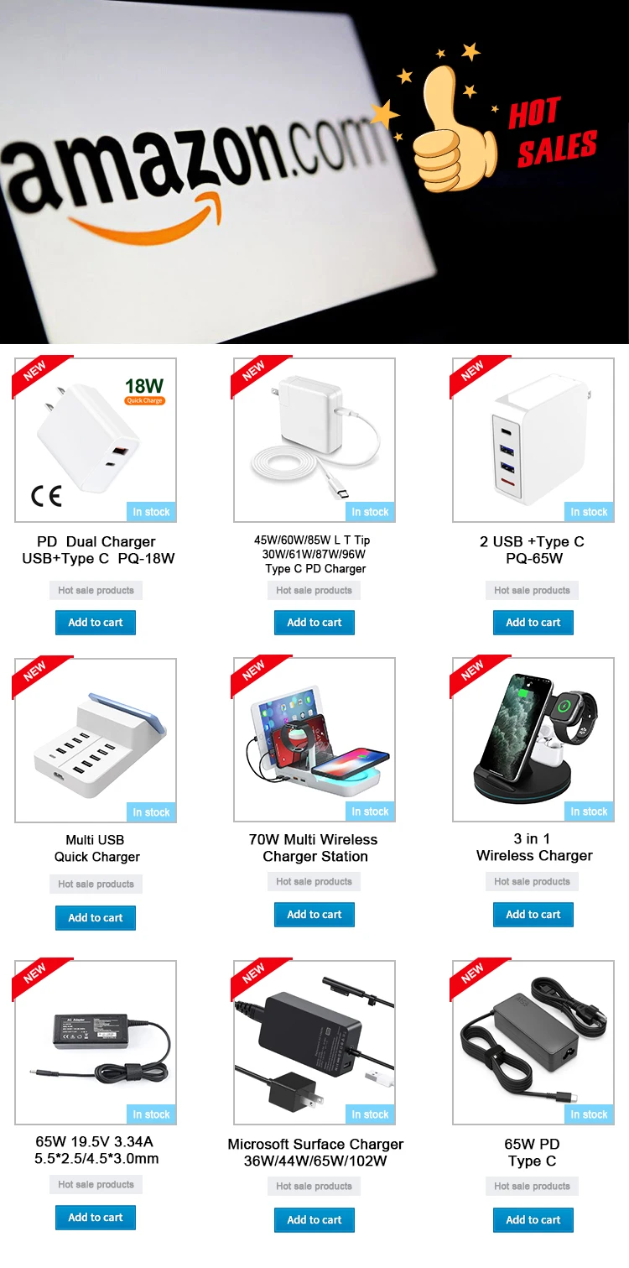629x1268 pixels.
Task: Click Hot sale products under Type C PD Charger
Action: coord(314,590)
